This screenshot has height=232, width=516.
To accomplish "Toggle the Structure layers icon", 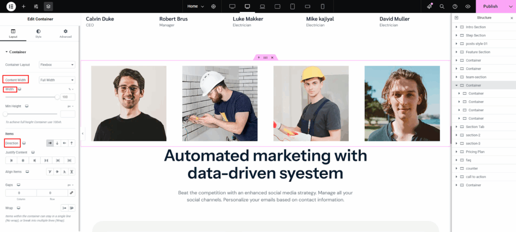I will click(48, 7).
